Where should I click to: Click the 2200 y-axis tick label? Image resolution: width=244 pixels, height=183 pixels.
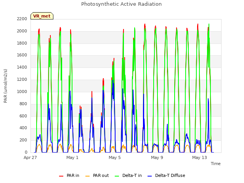point(22,19)
